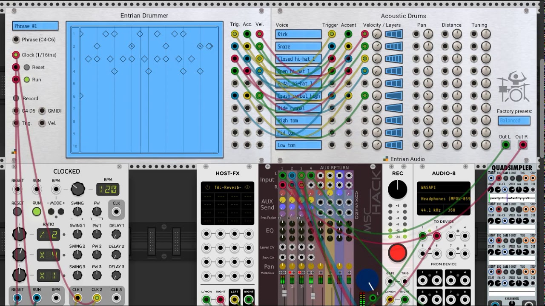This screenshot has height=306, width=545.
Task: Click the BPM knob on CLOCKED
Action: pos(77,189)
